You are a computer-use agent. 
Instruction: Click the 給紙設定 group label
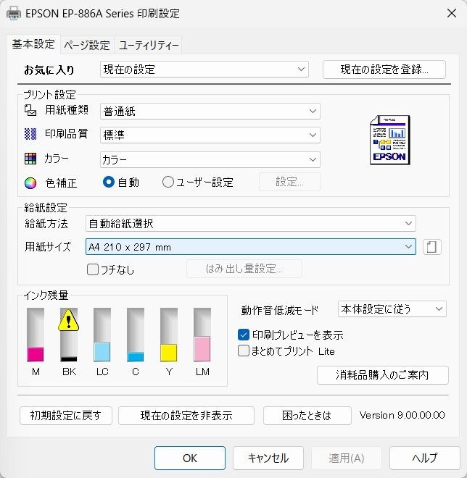[46, 208]
